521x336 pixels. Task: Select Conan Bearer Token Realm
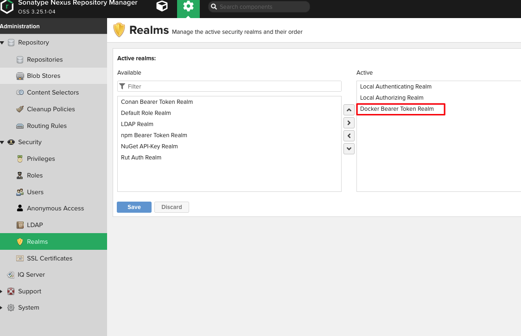click(229, 102)
